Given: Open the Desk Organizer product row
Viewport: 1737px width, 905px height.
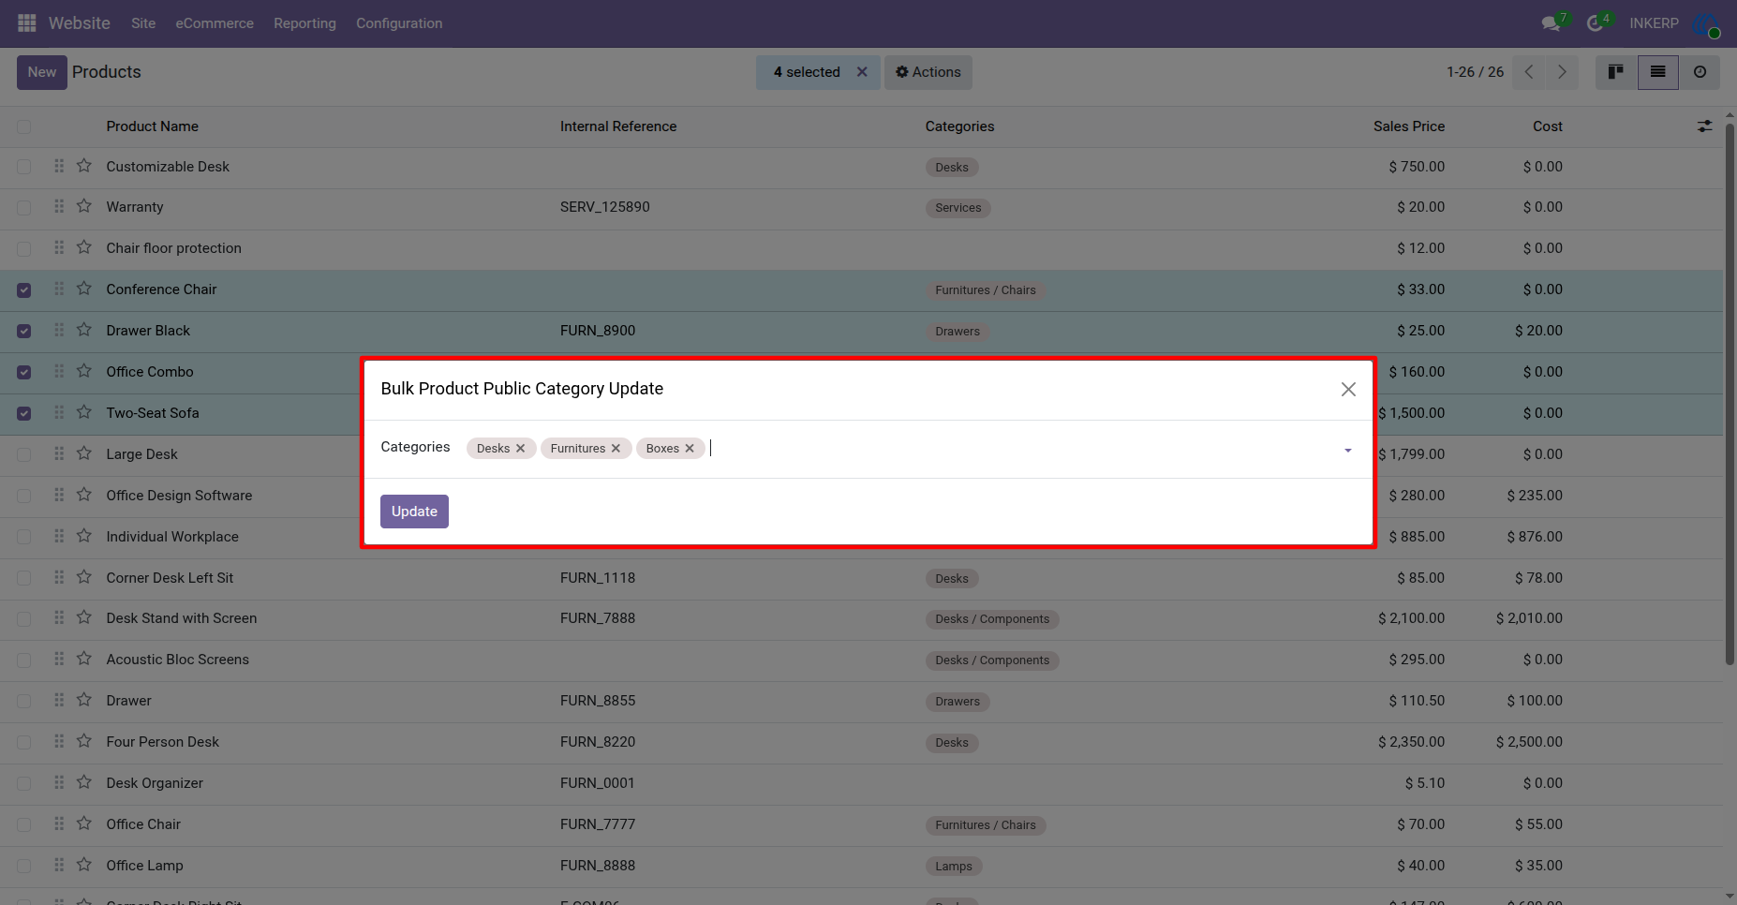Looking at the screenshot, I should 861,783.
